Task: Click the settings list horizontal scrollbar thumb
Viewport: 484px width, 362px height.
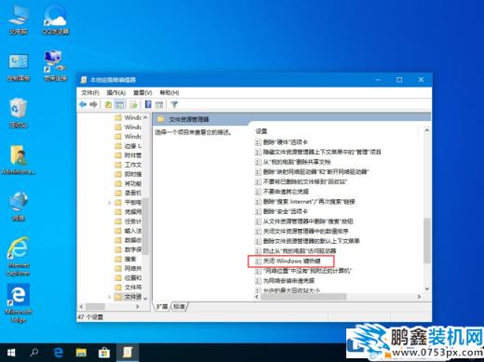Action: [x=303, y=297]
